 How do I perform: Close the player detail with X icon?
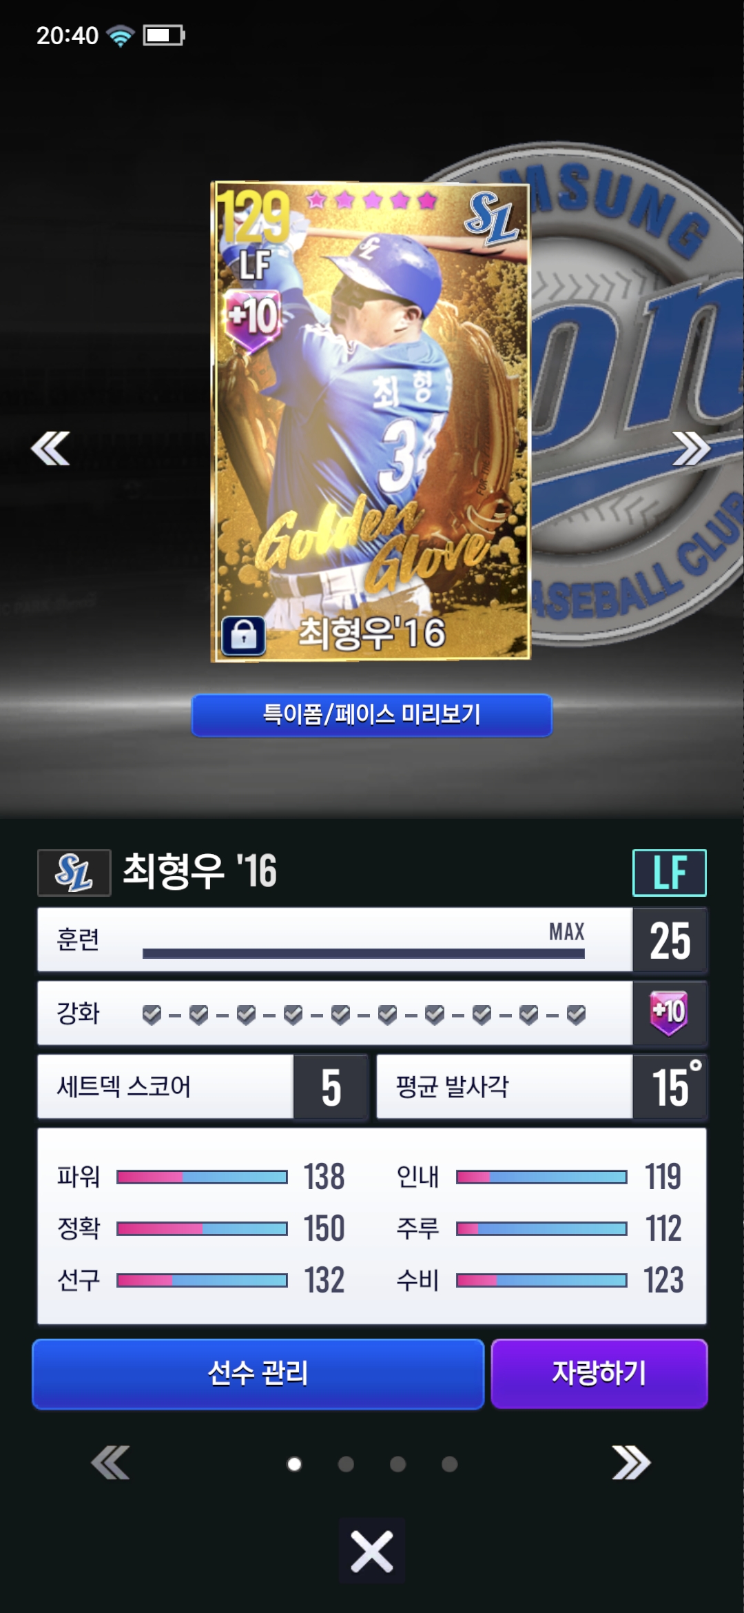pos(372,1552)
